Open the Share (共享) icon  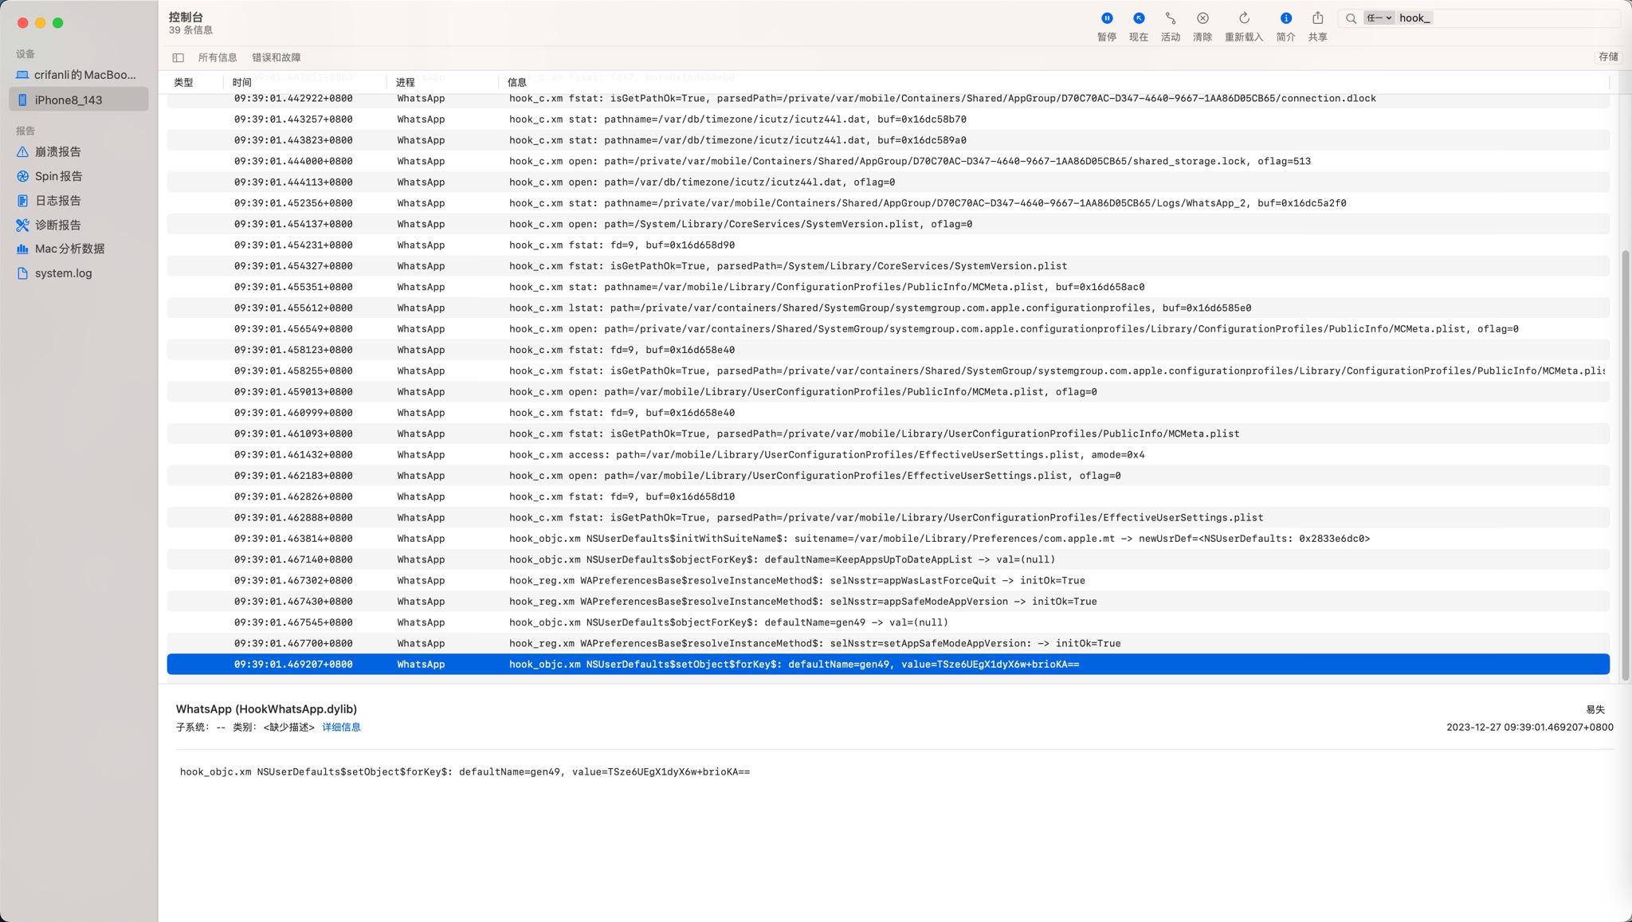coord(1317,18)
